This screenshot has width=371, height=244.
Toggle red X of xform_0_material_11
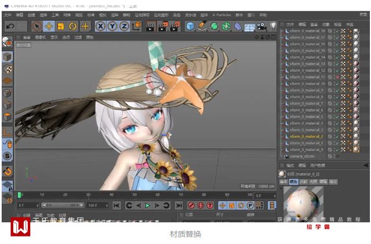coord(337,77)
